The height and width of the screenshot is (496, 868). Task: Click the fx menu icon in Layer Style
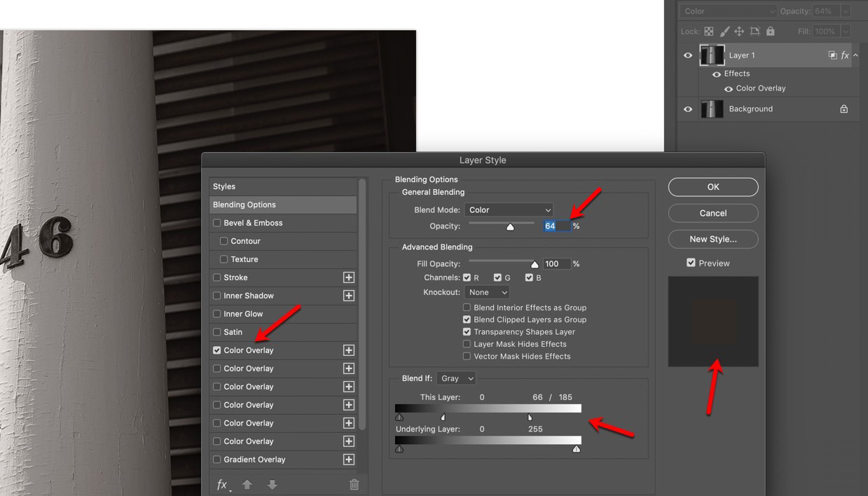(x=222, y=484)
